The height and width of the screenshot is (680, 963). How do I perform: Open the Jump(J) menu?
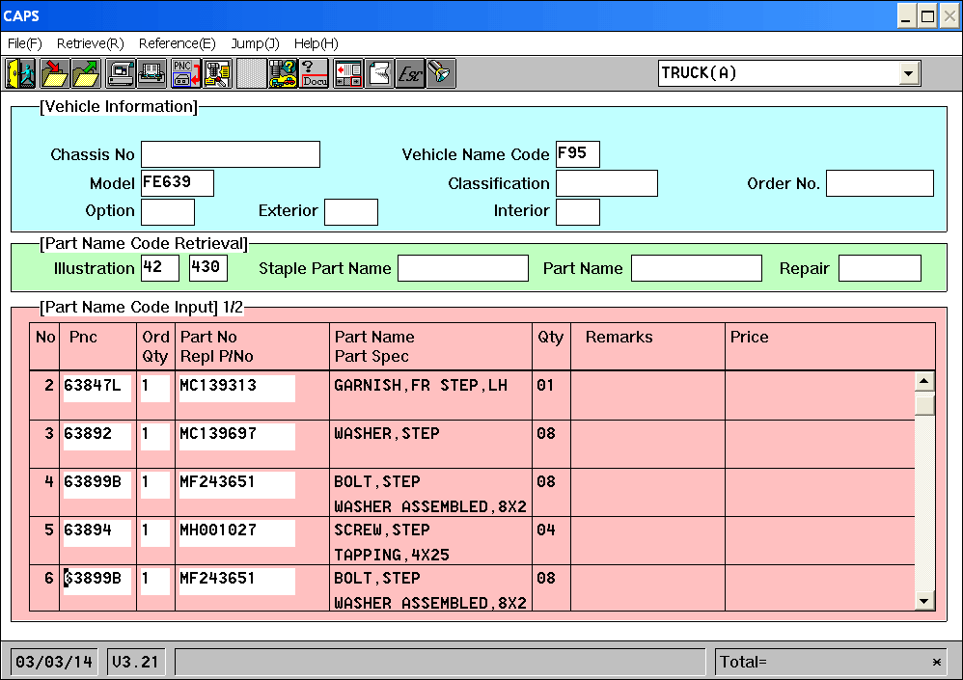[255, 43]
